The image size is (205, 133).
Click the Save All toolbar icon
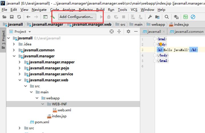[12, 17]
